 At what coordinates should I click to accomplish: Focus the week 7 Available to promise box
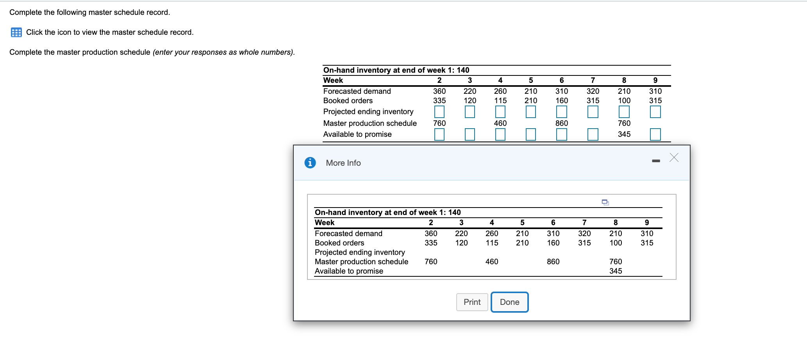point(593,134)
